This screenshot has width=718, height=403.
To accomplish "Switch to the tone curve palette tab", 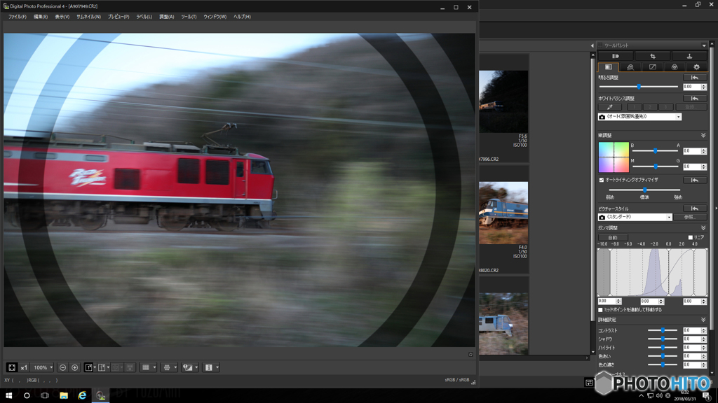I will click(652, 67).
